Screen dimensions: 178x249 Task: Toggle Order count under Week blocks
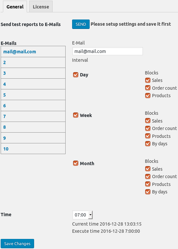[148, 128]
